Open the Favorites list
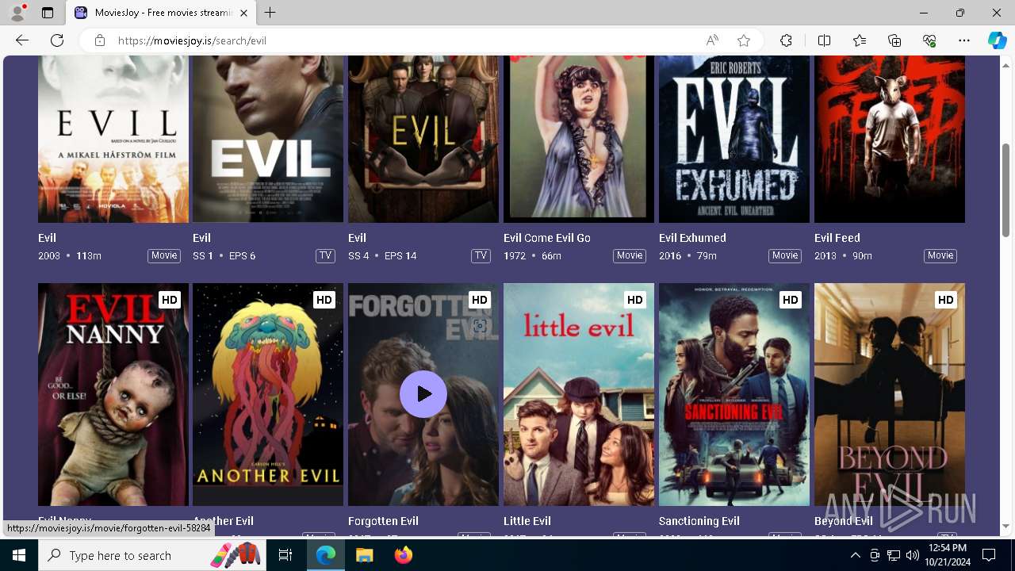The image size is (1015, 571). coord(860,40)
